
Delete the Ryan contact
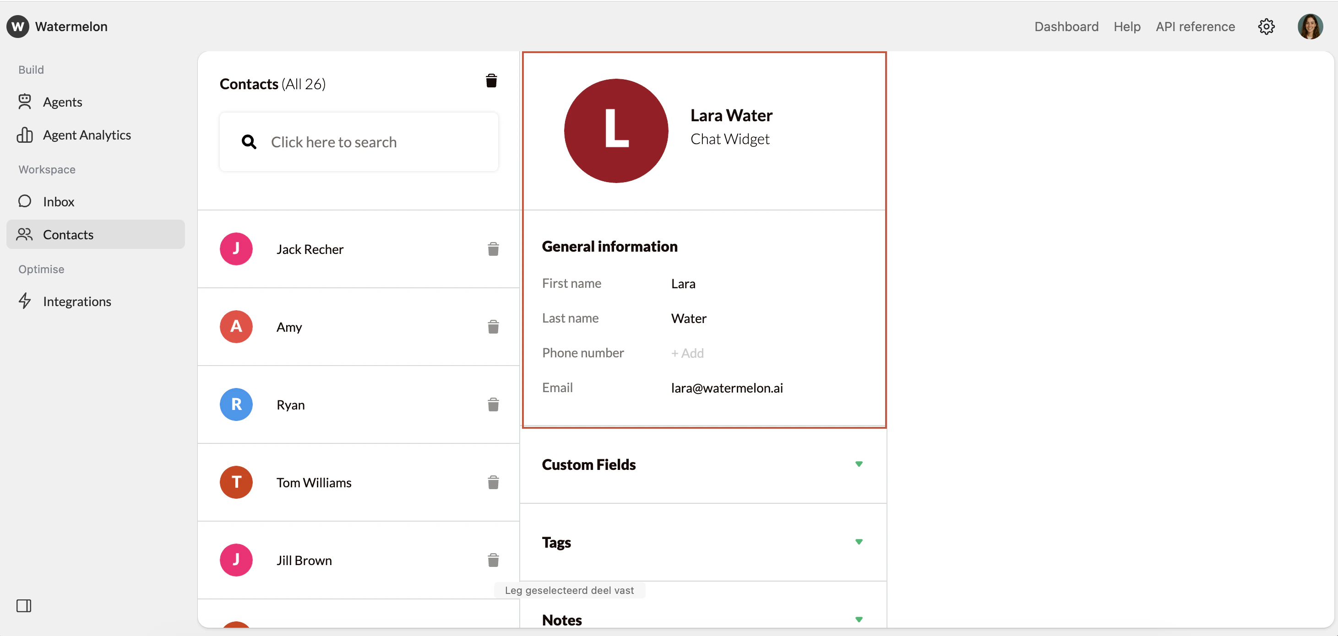pos(494,405)
